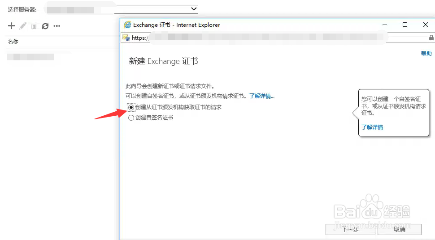Select the self-signed certificate radio button
Screen dimensions: 435x240
[131, 118]
